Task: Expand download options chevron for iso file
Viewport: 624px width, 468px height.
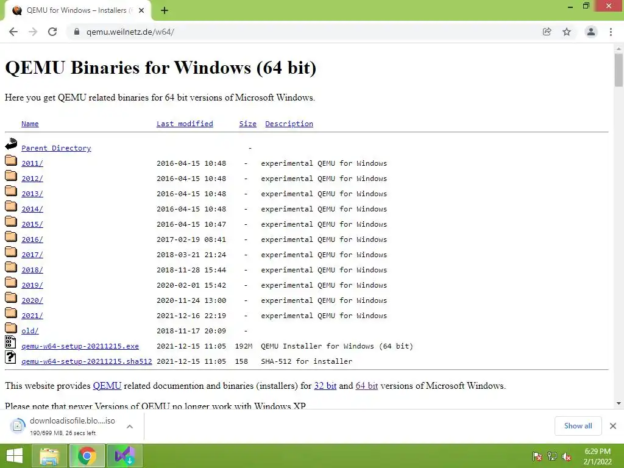Action: coord(130,426)
